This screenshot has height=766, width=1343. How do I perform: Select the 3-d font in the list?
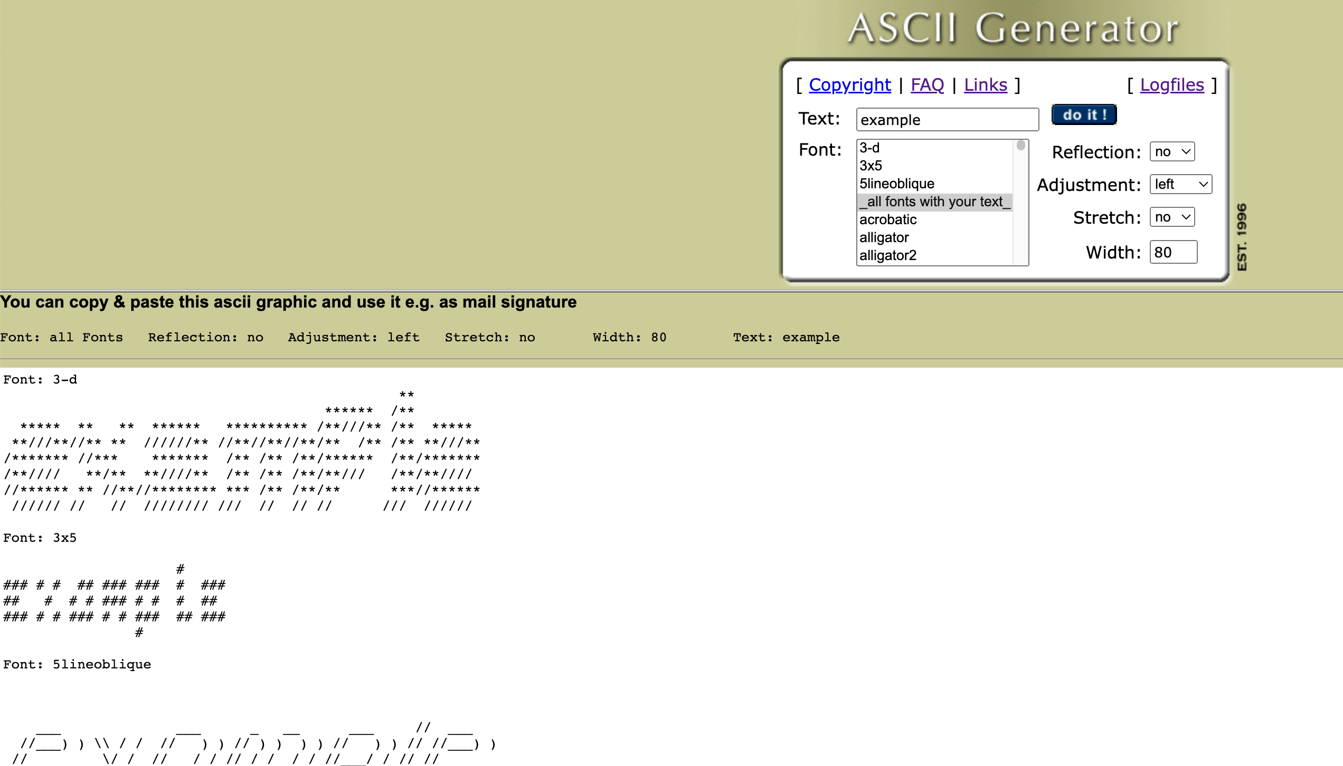(869, 148)
